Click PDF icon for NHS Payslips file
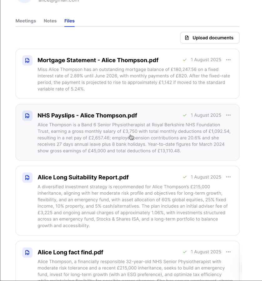This screenshot has width=262, height=281. (27, 116)
